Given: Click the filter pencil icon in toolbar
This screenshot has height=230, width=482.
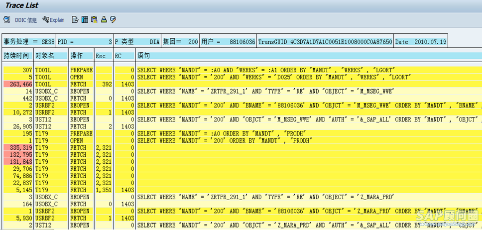Looking at the screenshot, I should [113, 20].
